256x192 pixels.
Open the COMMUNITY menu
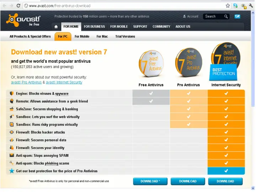click(161, 27)
